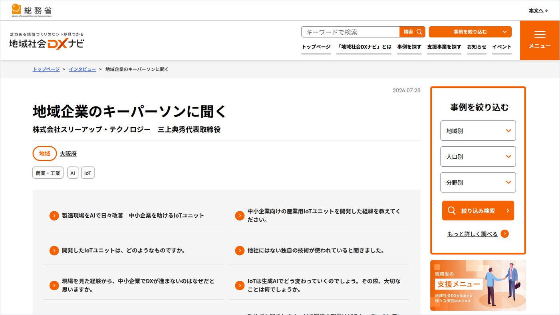Select the AI tag
Viewport: 560px width, 315px height.
point(73,173)
